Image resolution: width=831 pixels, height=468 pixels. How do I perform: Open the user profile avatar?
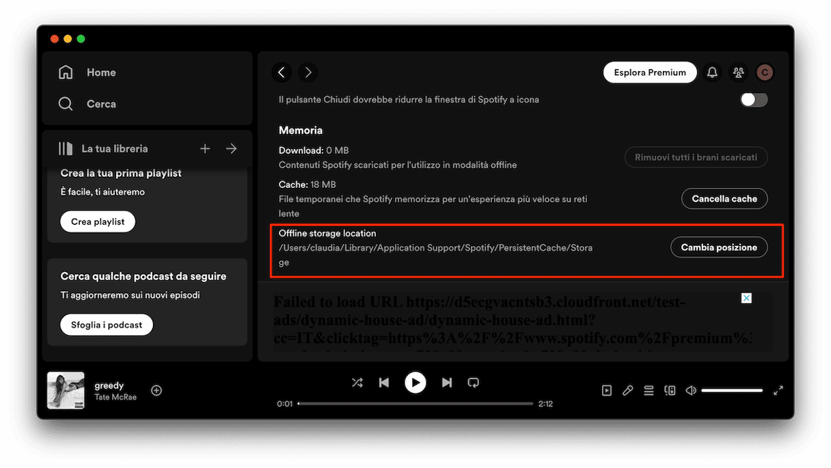(765, 72)
